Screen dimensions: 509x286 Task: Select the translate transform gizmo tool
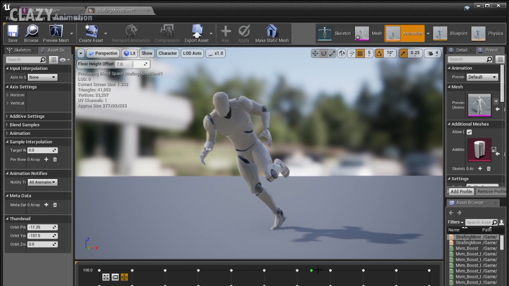315,53
